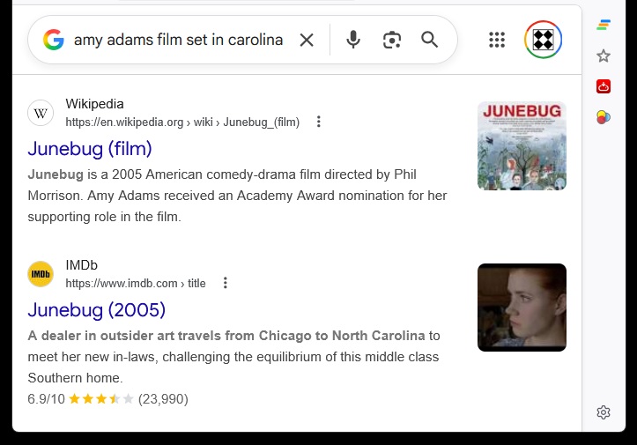Click the Junebug poster thumbnail
The width and height of the screenshot is (637, 445).
[522, 146]
